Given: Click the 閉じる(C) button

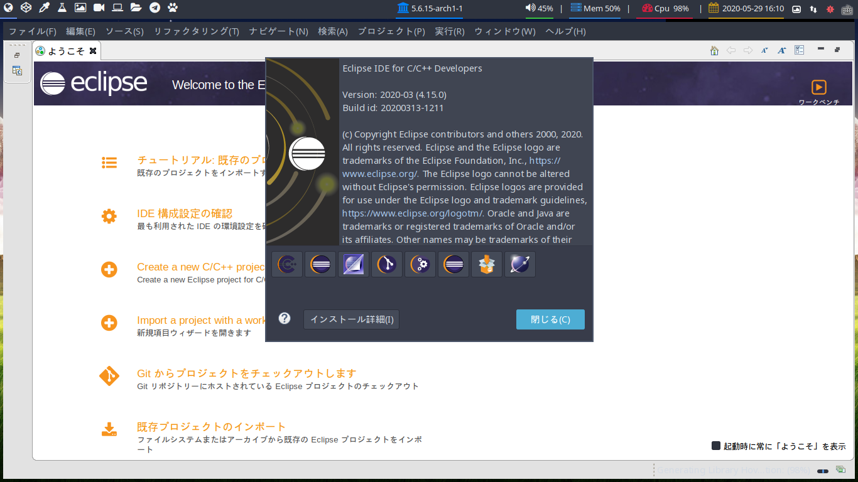Looking at the screenshot, I should coord(550,319).
